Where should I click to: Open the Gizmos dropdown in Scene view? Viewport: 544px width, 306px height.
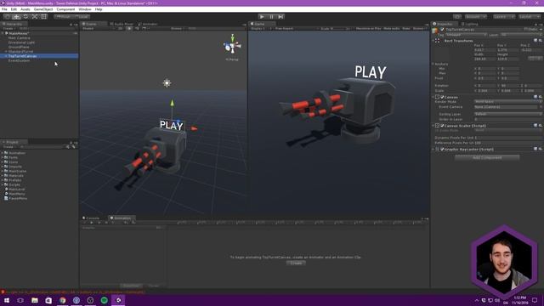(x=178, y=28)
